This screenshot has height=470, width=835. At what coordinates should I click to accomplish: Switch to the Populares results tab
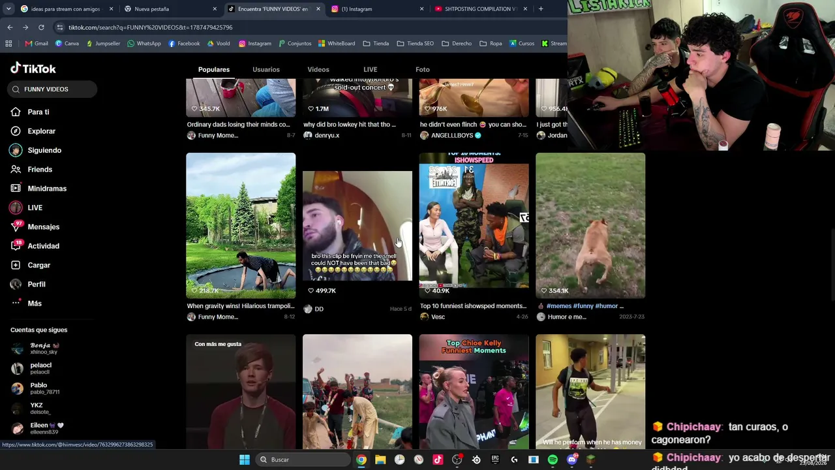tap(214, 69)
